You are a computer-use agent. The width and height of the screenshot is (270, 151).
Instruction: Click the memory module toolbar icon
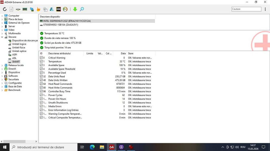[25, 9]
